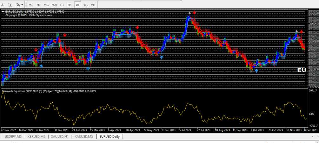Click the Maxwells Equations OCC indicator label
This screenshot has height=143, width=319.
(49, 91)
